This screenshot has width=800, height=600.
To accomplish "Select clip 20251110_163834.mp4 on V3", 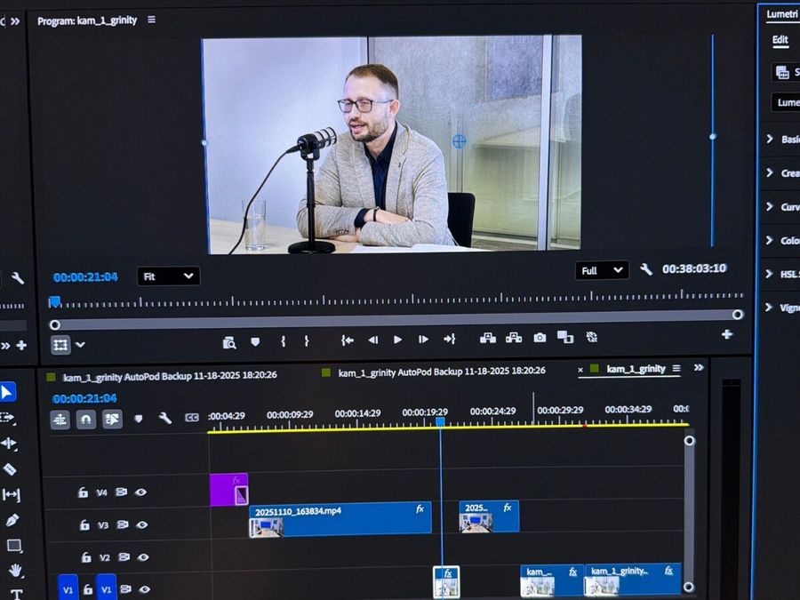I will click(340, 519).
